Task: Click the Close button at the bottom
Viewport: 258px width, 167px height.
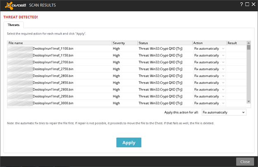Action: click(x=245, y=162)
